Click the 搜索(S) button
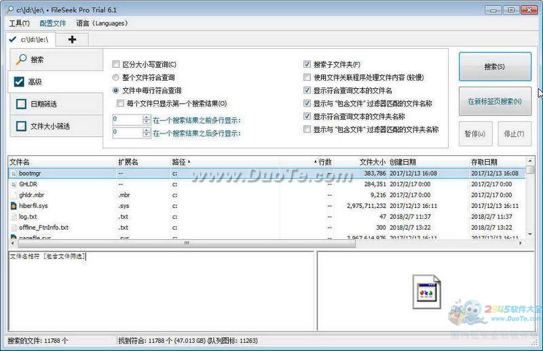 (495, 66)
